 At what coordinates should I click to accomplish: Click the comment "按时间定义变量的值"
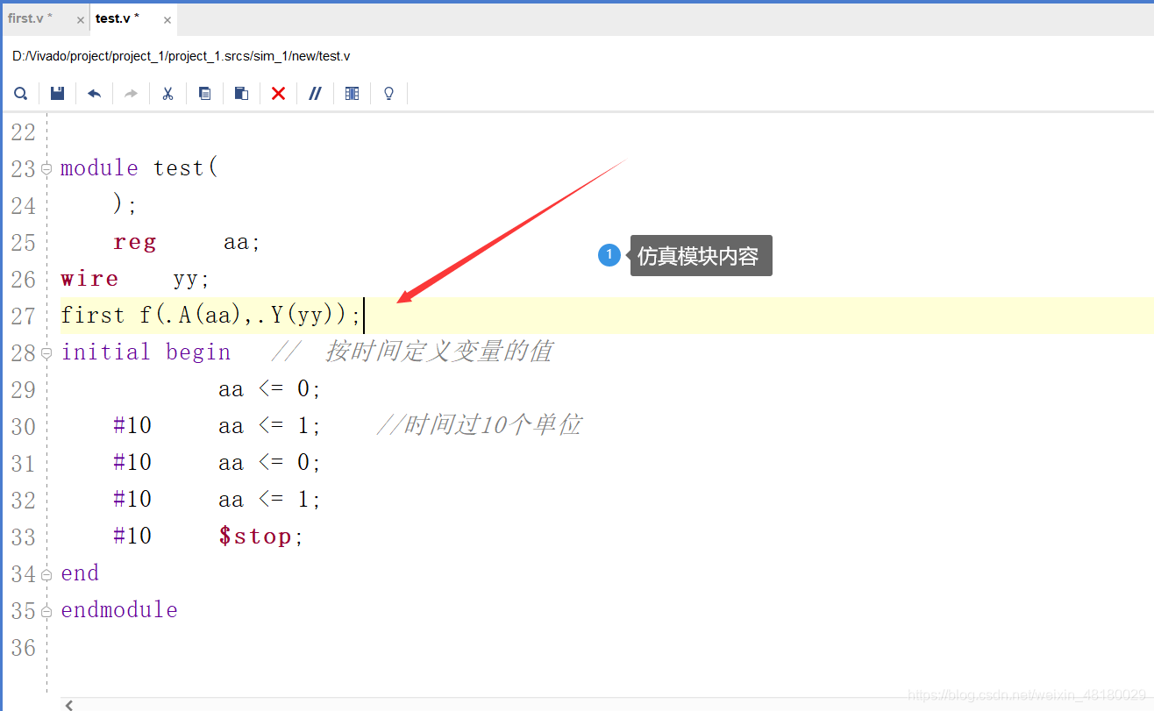point(438,352)
